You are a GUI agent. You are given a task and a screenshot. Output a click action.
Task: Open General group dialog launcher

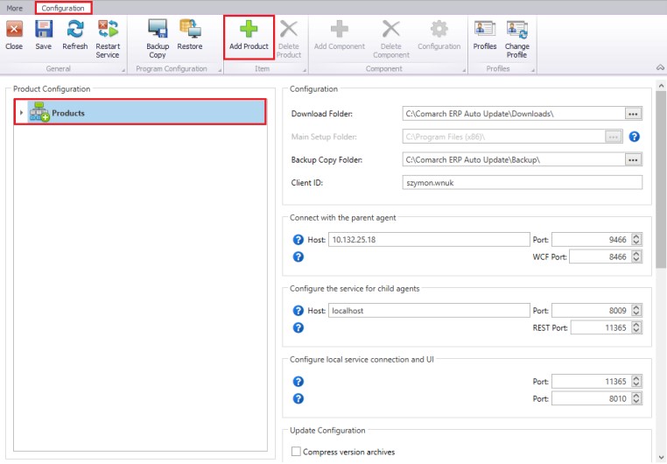pos(123,70)
